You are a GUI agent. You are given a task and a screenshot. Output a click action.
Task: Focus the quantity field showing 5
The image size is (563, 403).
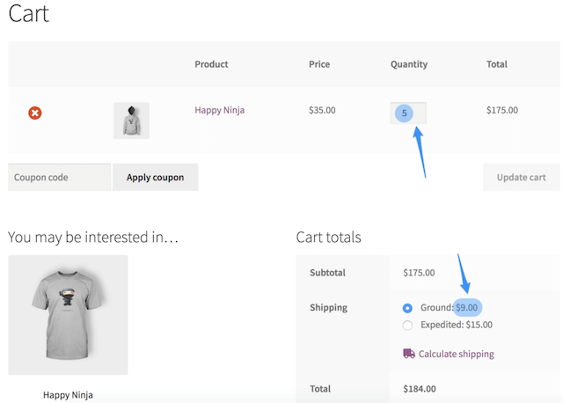(408, 113)
